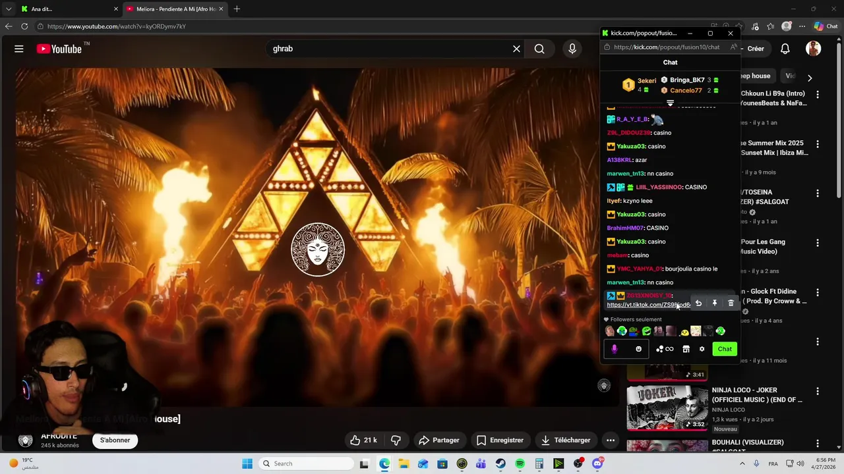Image resolution: width=844 pixels, height=474 pixels.
Task: Start voice search with microphone icon
Action: coord(572,49)
